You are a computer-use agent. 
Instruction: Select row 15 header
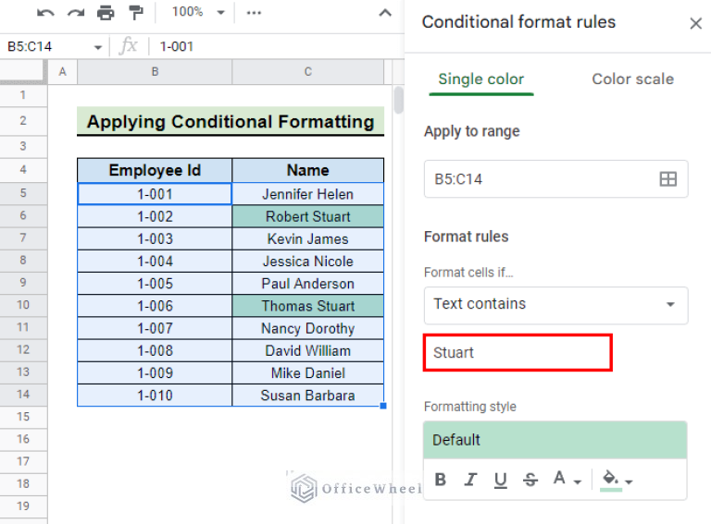(x=23, y=417)
